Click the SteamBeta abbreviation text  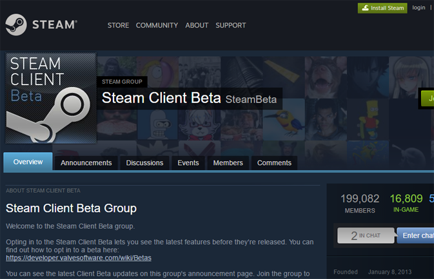251,99
